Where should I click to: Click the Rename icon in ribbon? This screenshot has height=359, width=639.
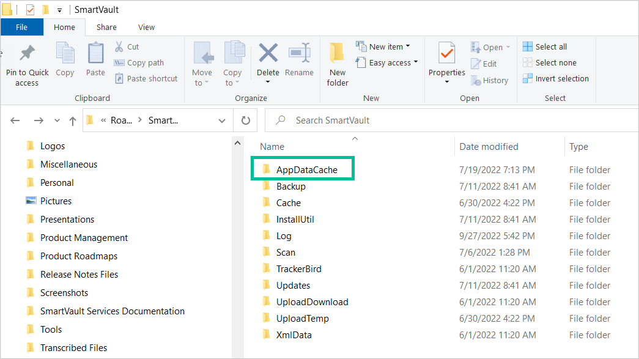click(299, 54)
